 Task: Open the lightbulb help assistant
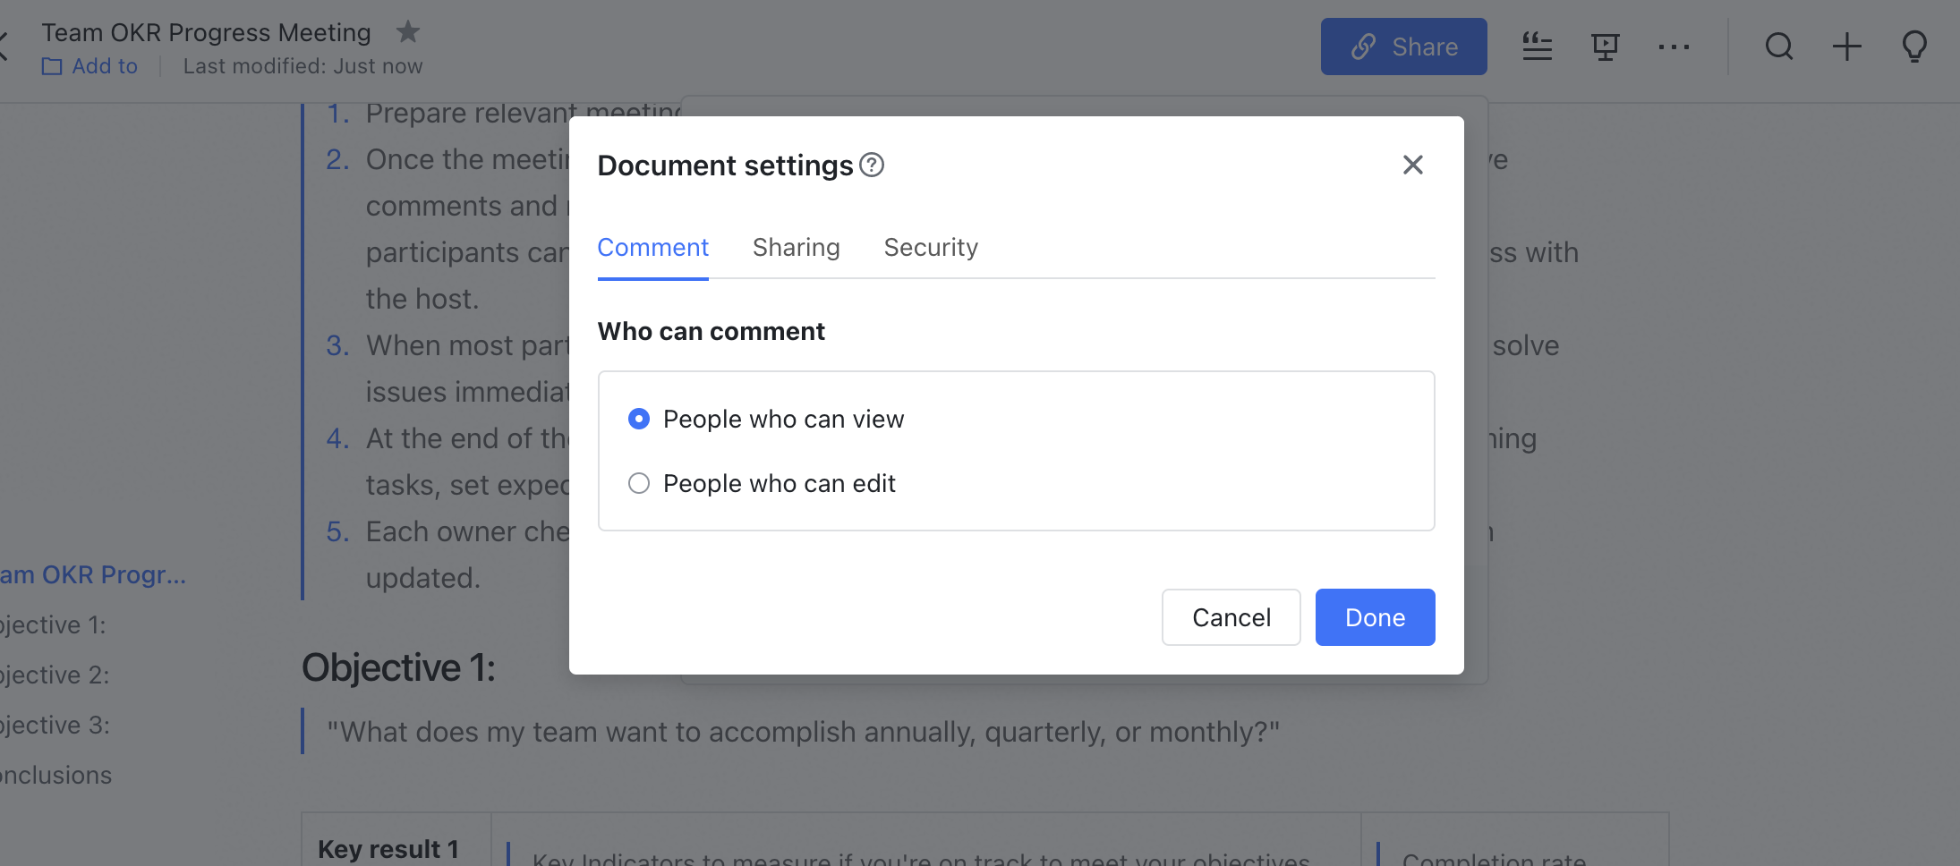1913,47
